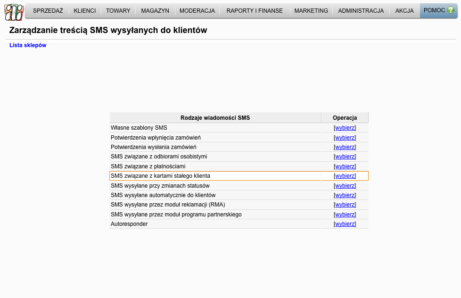461x298 pixels.
Task: Click wybierz for SMS przy zmianach statusów
Action: coord(345,186)
